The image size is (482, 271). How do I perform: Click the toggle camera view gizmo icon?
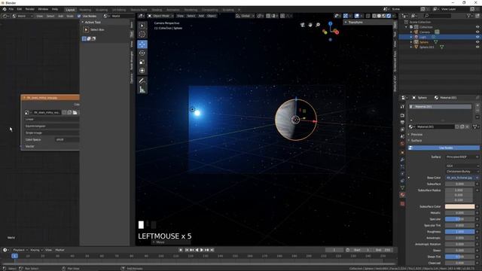point(303,25)
